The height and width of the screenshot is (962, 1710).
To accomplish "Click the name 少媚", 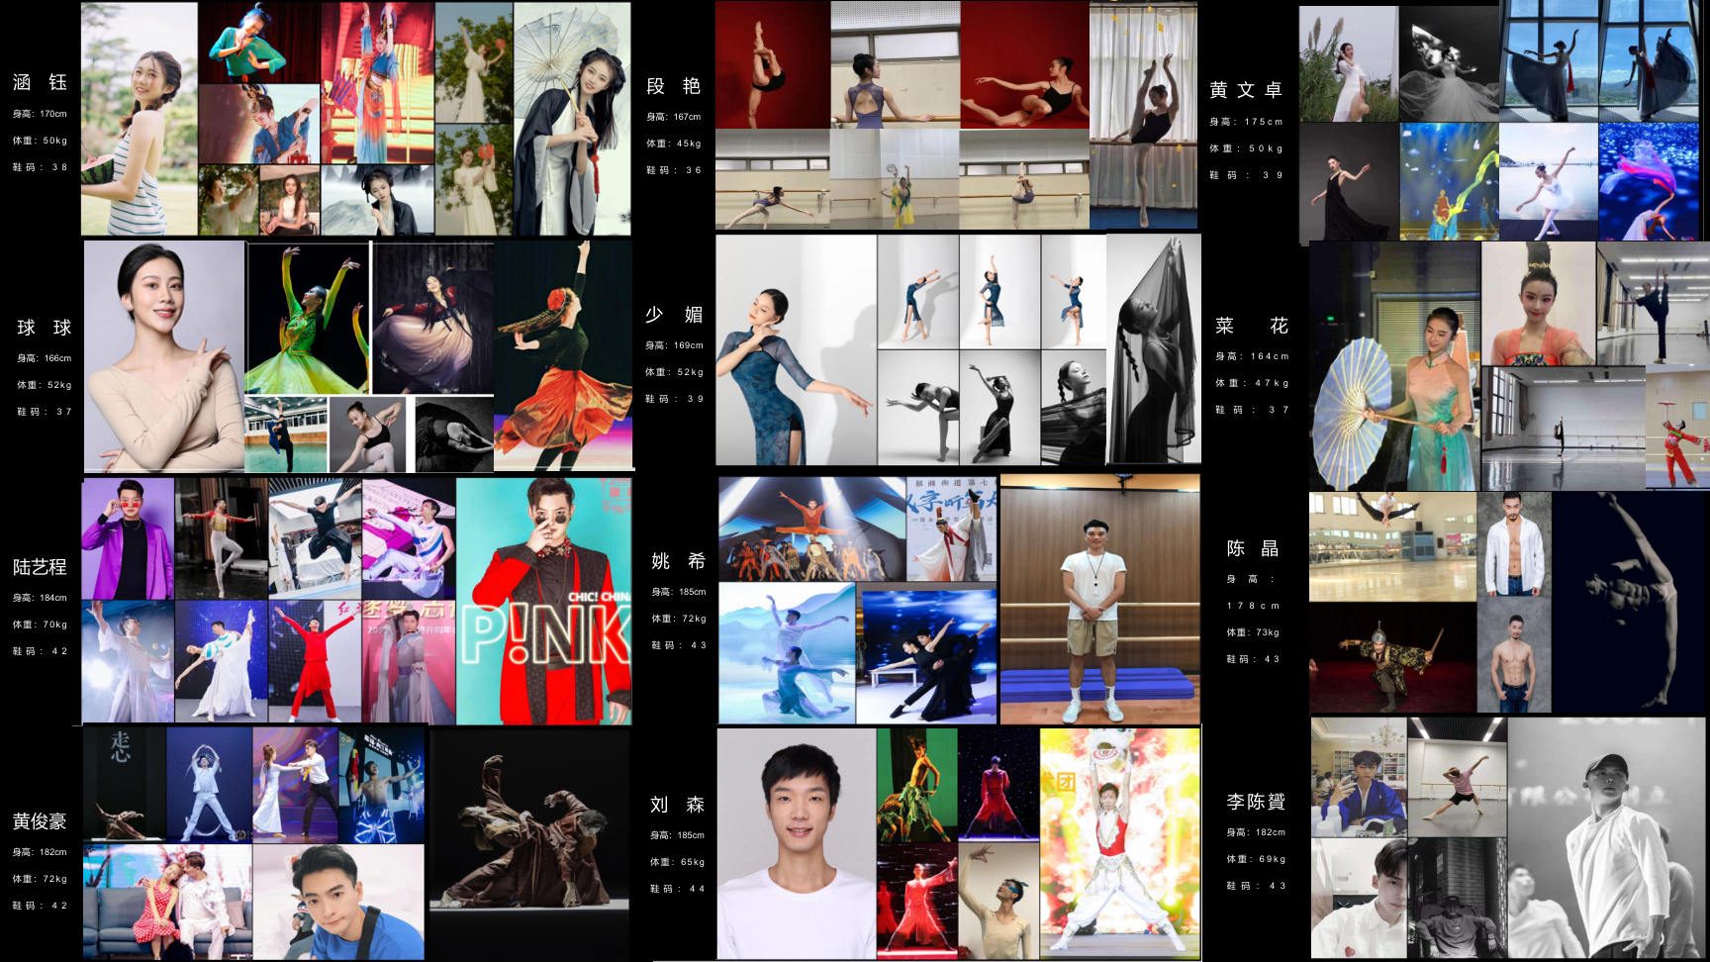I will 674,315.
